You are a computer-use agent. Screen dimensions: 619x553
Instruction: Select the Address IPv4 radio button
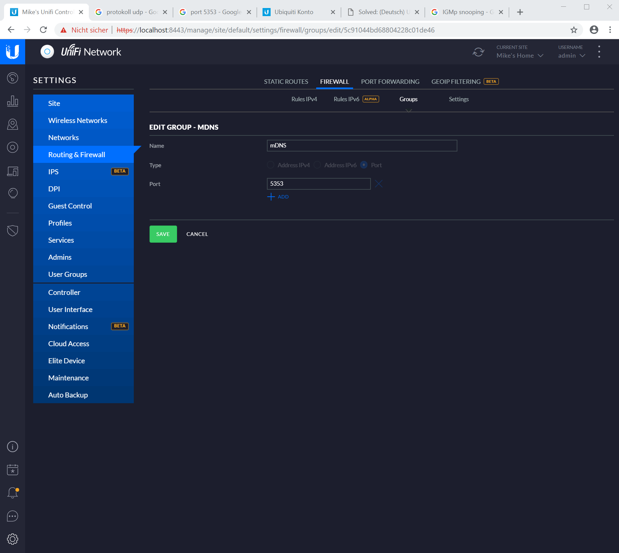pyautogui.click(x=271, y=165)
